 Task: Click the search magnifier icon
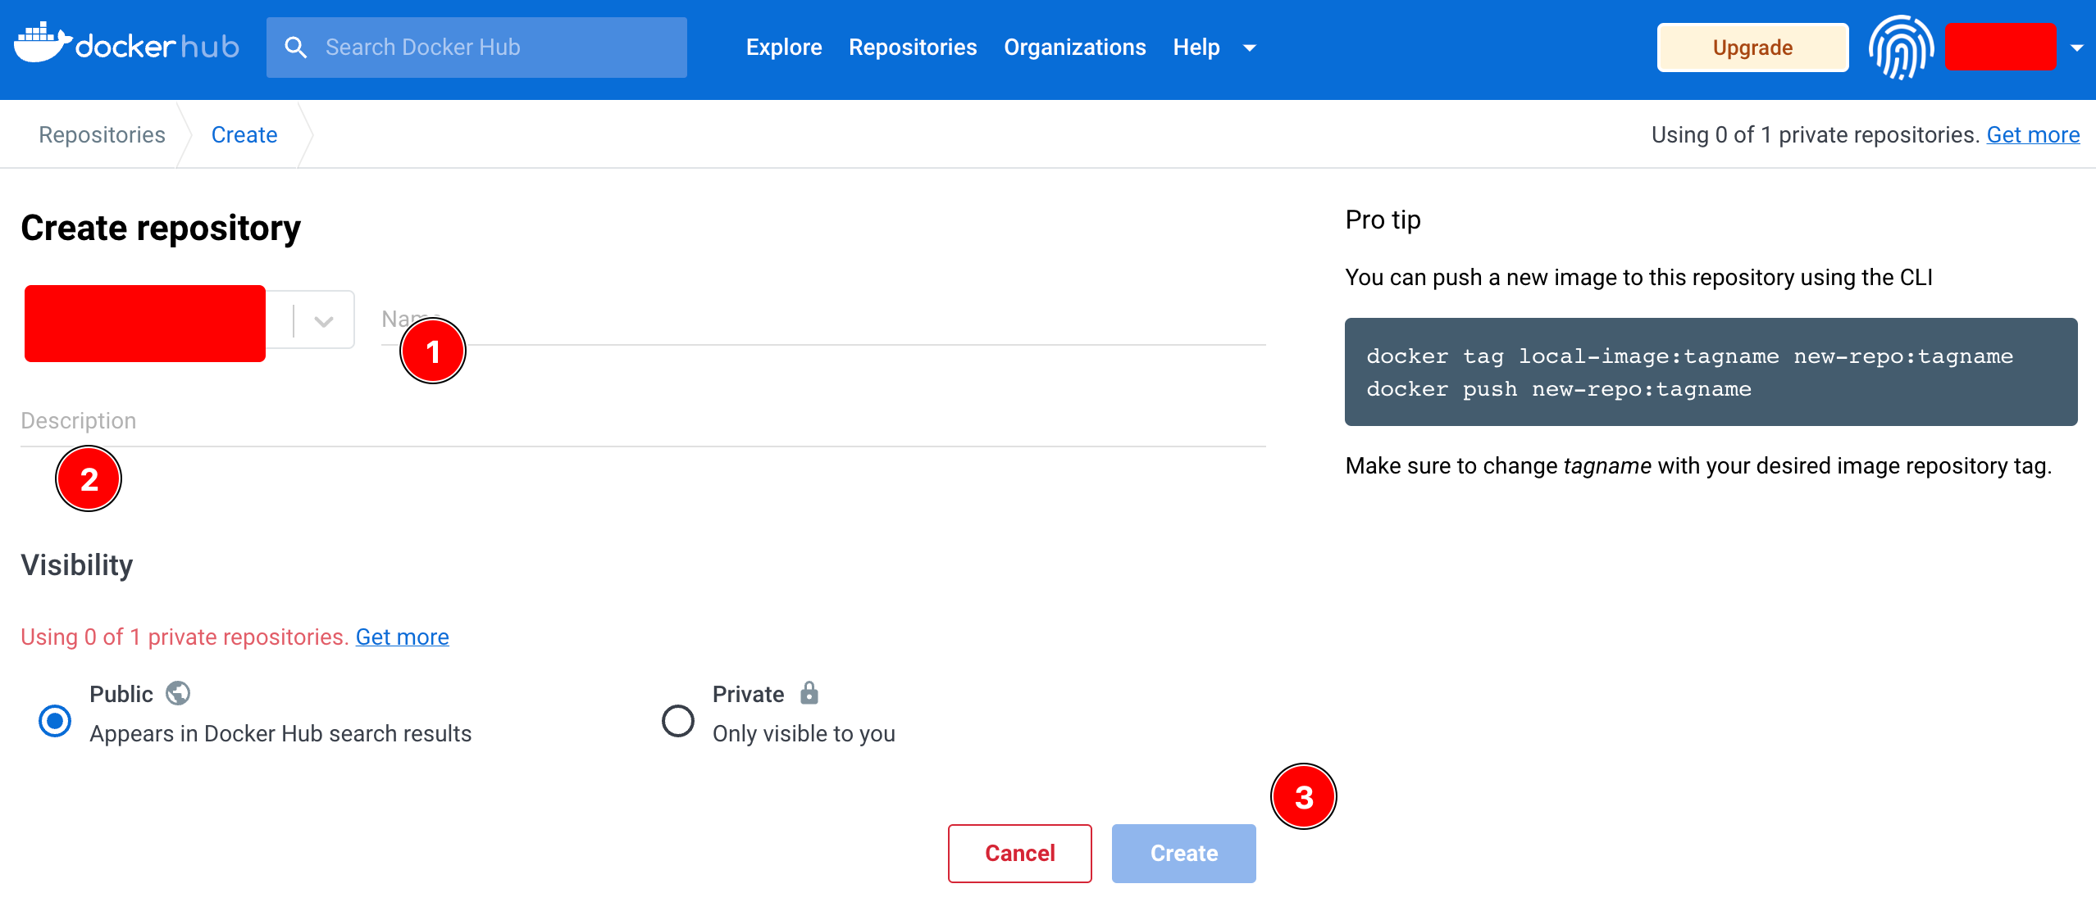[296, 48]
